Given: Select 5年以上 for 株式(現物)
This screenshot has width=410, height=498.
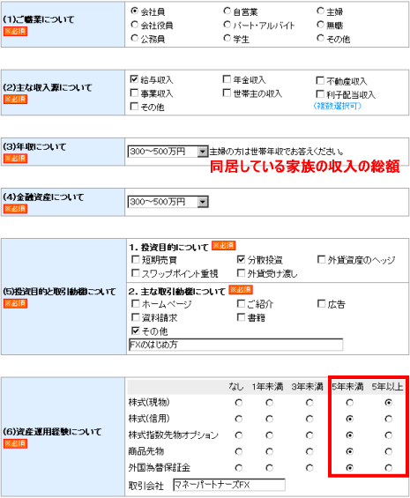Looking at the screenshot, I should point(388,403).
